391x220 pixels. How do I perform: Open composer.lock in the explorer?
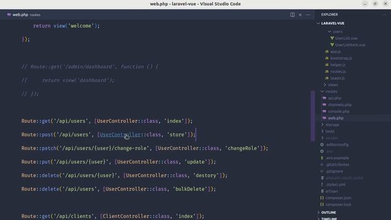pyautogui.click(x=338, y=204)
